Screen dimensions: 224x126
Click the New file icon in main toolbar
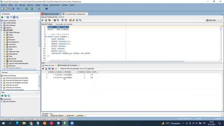[3, 9]
